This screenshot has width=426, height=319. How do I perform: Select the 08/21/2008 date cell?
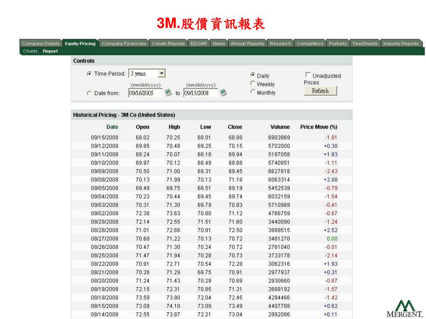104,272
